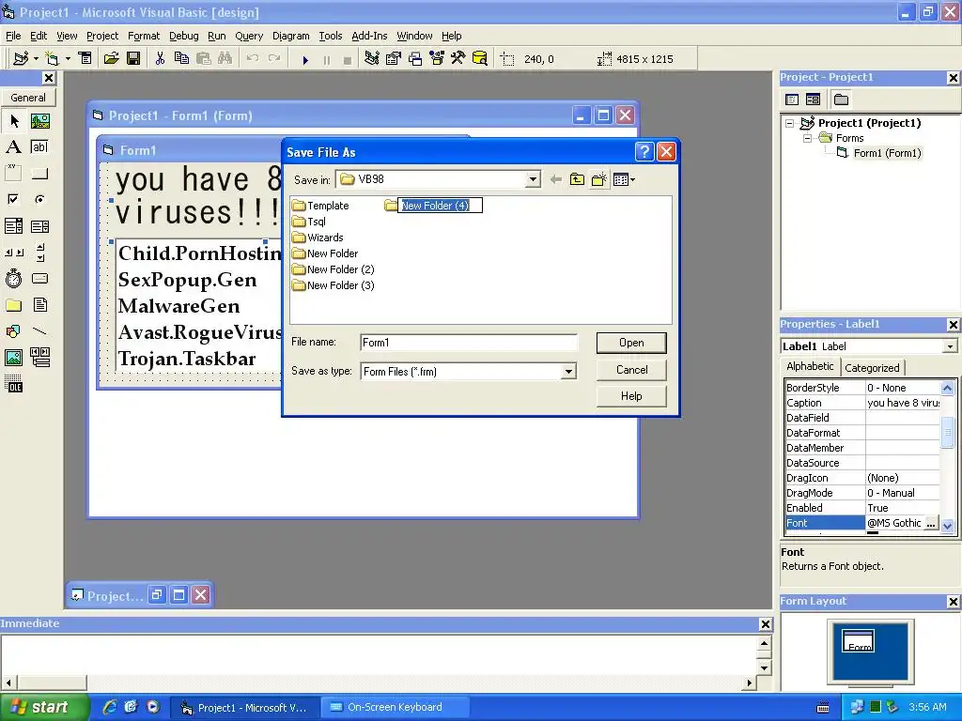Select the PictureBox control tool
The image size is (962, 721).
point(39,121)
